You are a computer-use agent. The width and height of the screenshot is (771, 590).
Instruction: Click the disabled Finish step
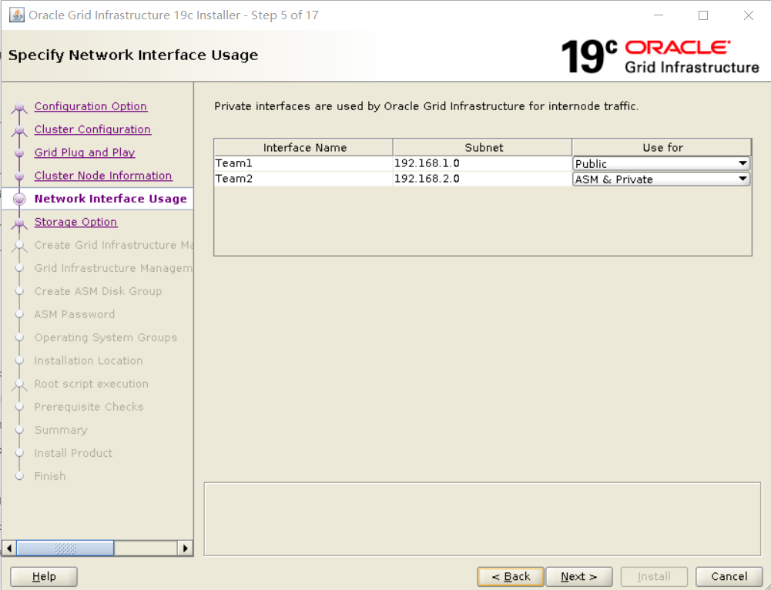click(49, 476)
